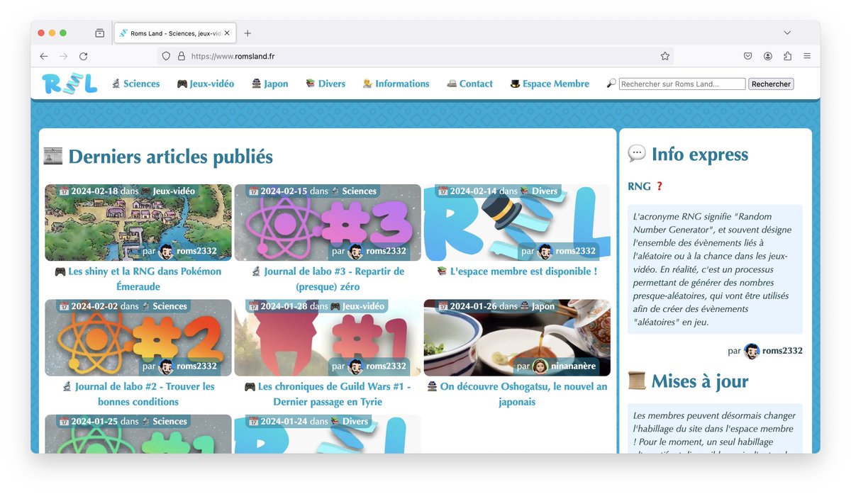This screenshot has width=851, height=494.
Task: Click the purple atom #3 thumbnail
Action: click(328, 223)
